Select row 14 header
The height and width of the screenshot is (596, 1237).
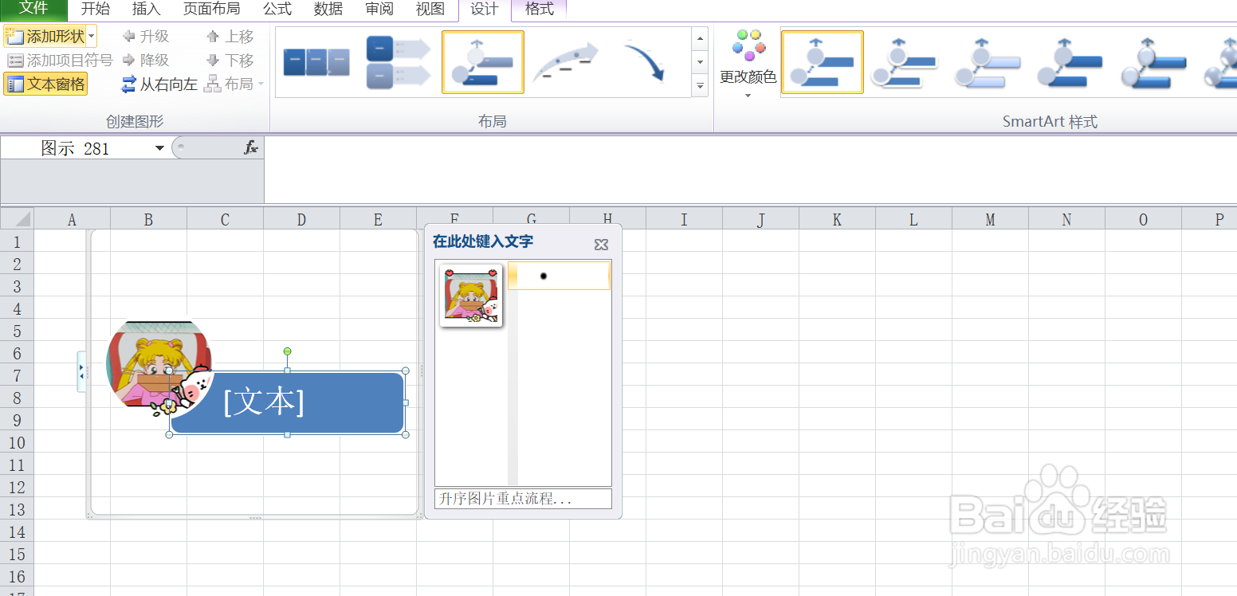point(17,531)
